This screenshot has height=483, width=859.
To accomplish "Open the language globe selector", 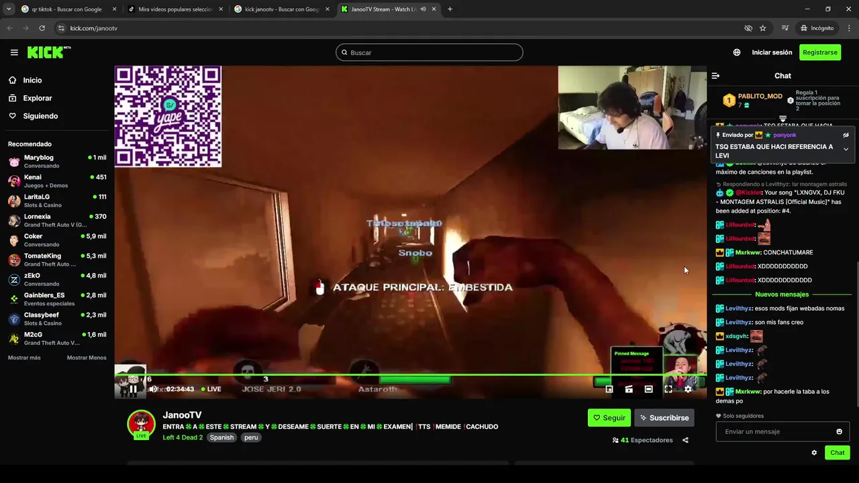I will 737,52.
